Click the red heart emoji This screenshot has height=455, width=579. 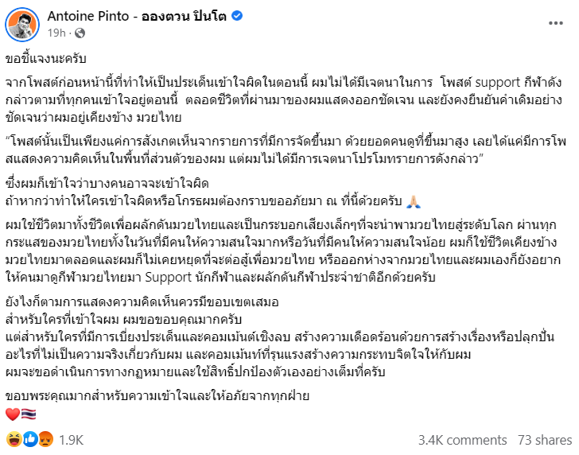click(12, 414)
